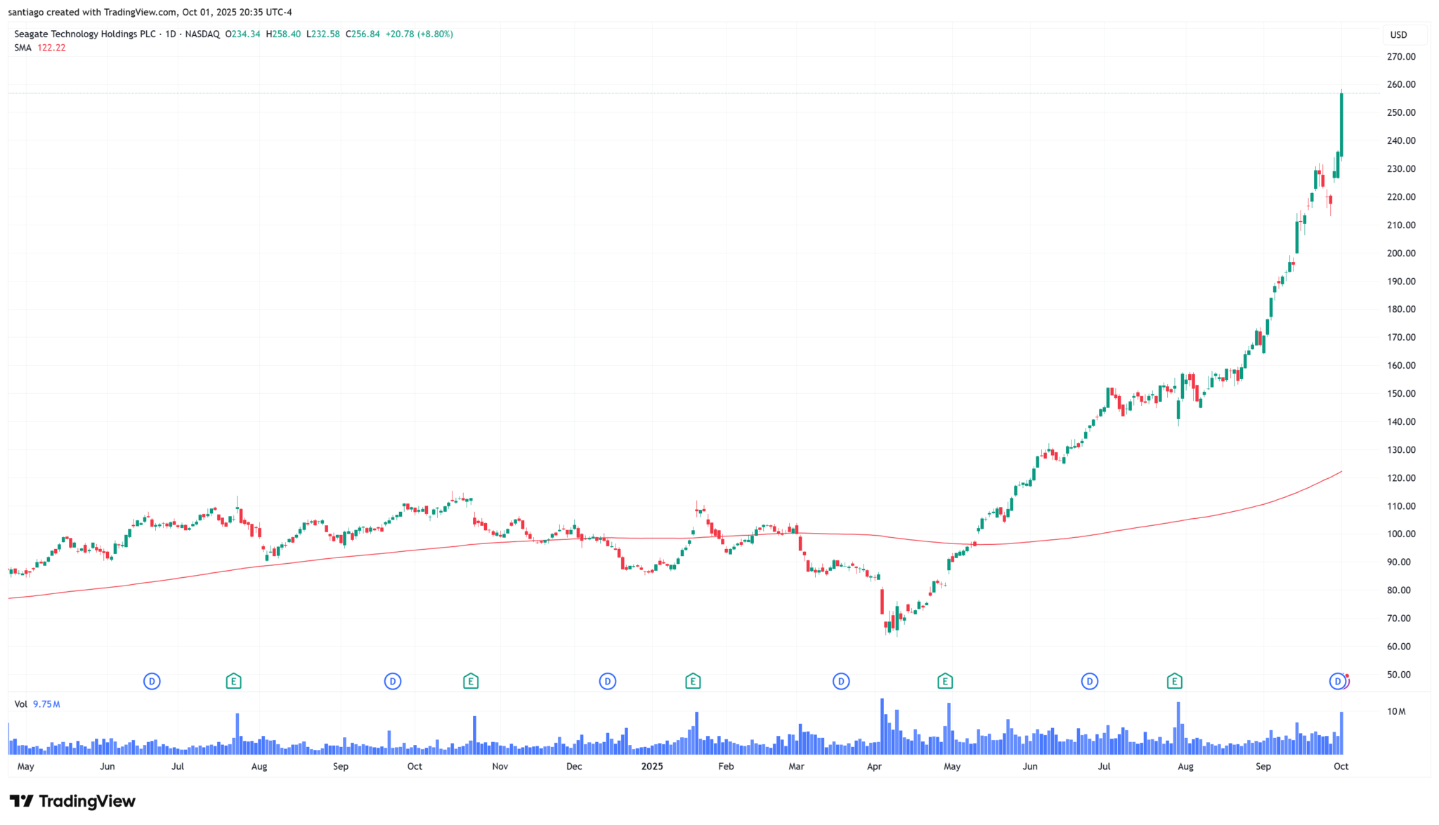Click the October 2025 dividend marker
This screenshot has width=1439, height=825.
pos(1337,681)
